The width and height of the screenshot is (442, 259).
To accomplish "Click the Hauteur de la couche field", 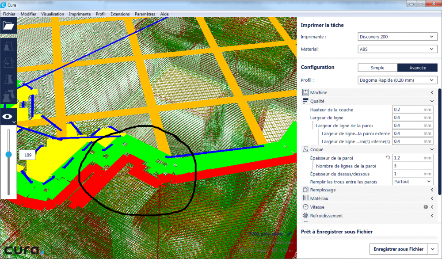I will click(x=413, y=109).
